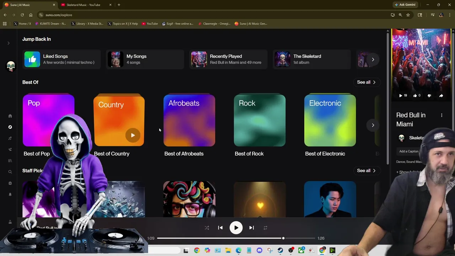Viewport: 455px width, 256px height.
Task: Open the Best of Rock title link
Action: [x=249, y=154]
